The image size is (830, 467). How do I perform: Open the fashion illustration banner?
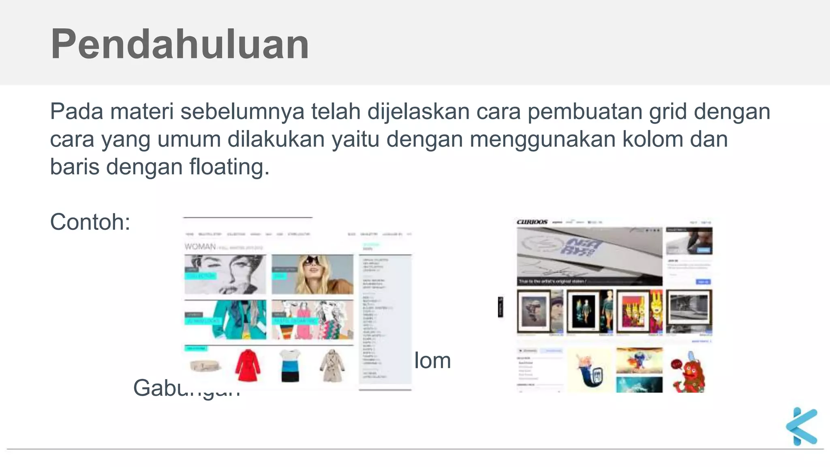[312, 320]
